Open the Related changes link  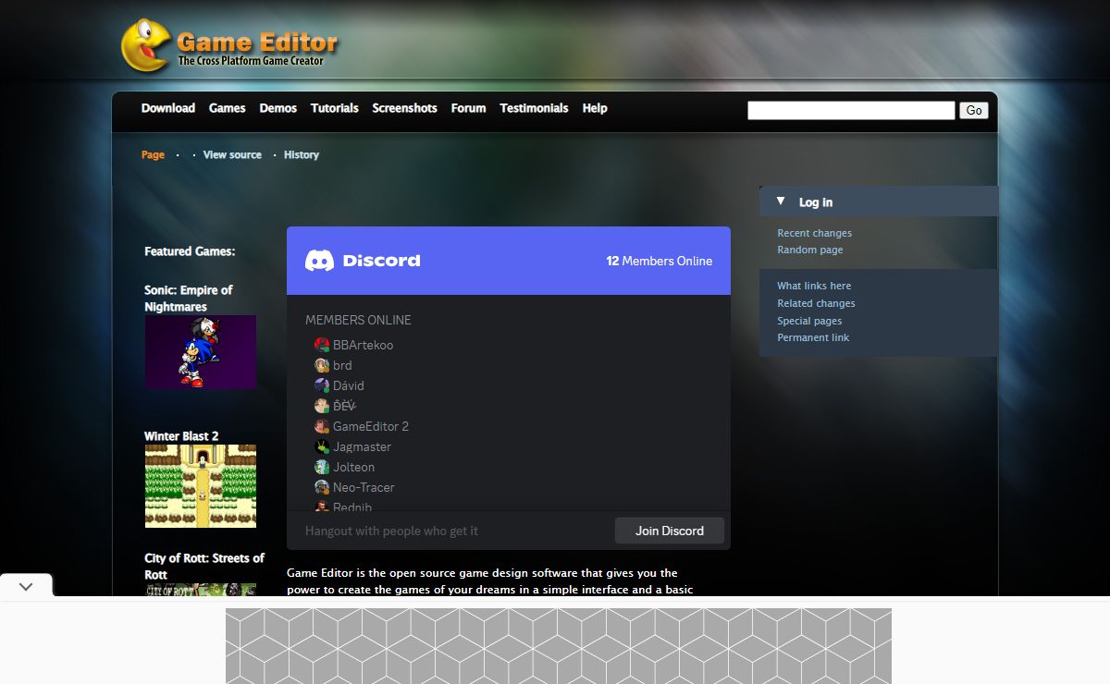click(816, 303)
